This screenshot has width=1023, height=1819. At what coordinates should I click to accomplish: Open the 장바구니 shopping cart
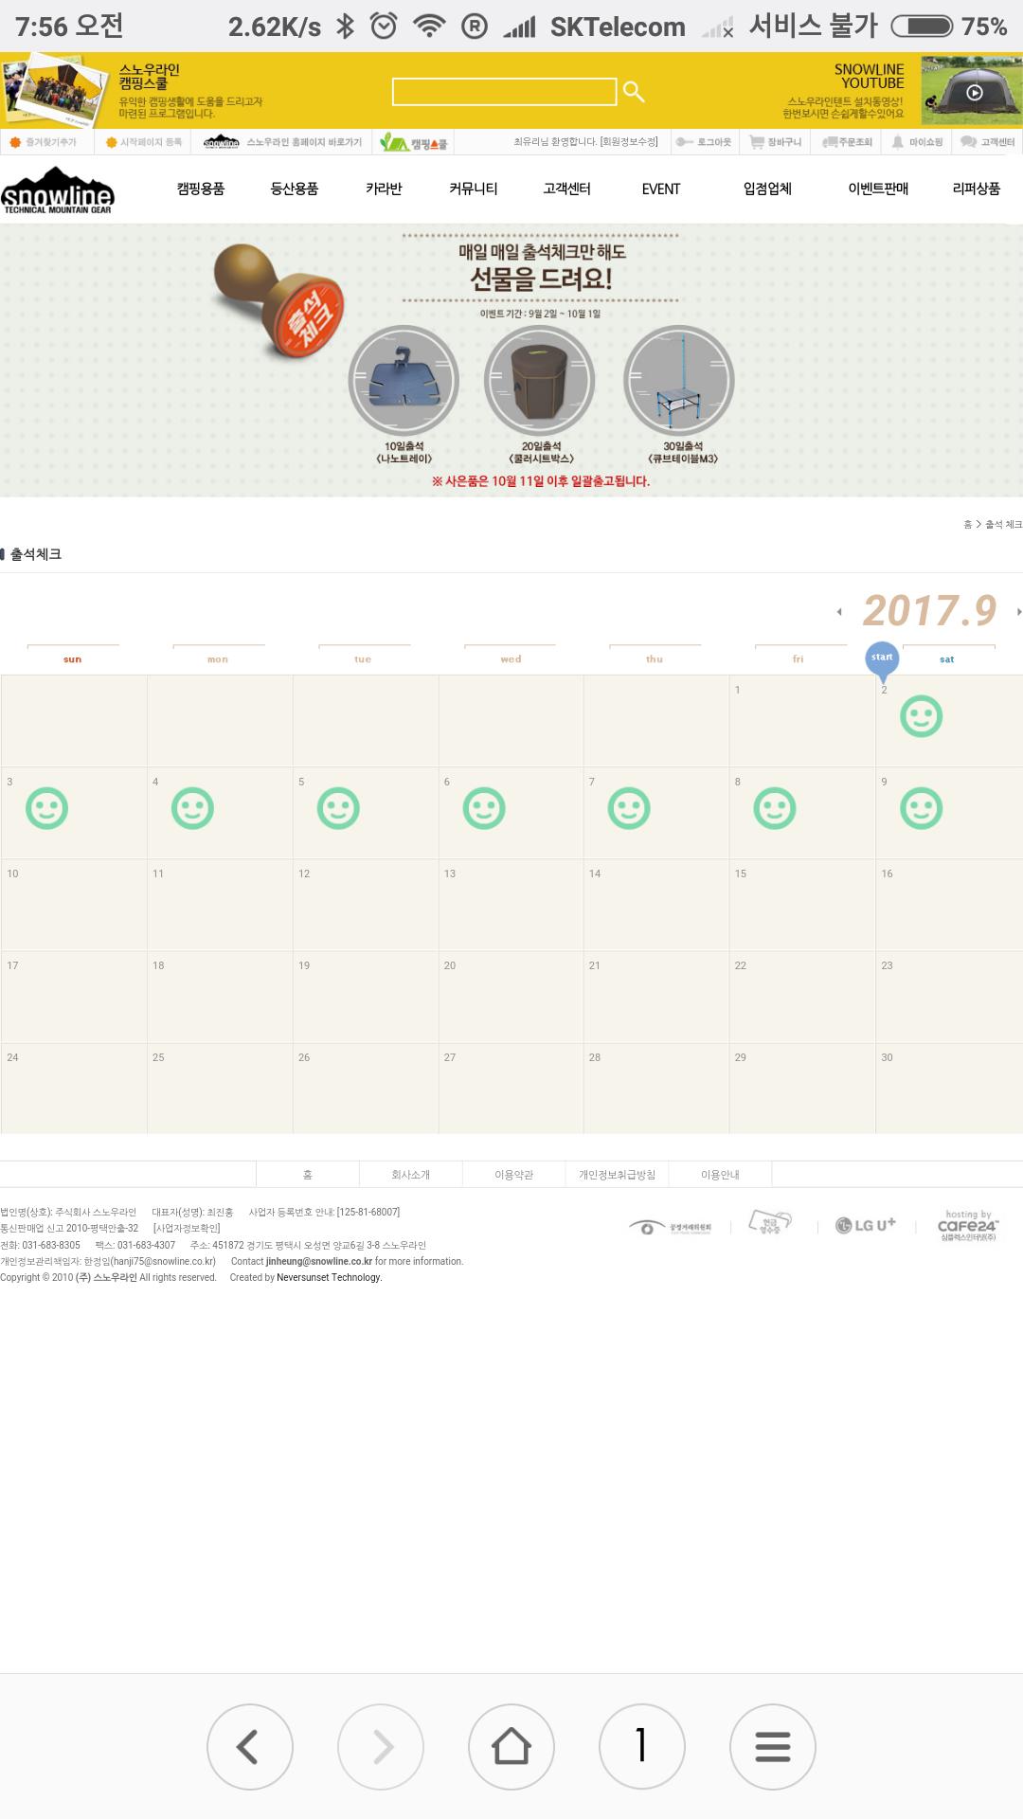click(x=776, y=142)
